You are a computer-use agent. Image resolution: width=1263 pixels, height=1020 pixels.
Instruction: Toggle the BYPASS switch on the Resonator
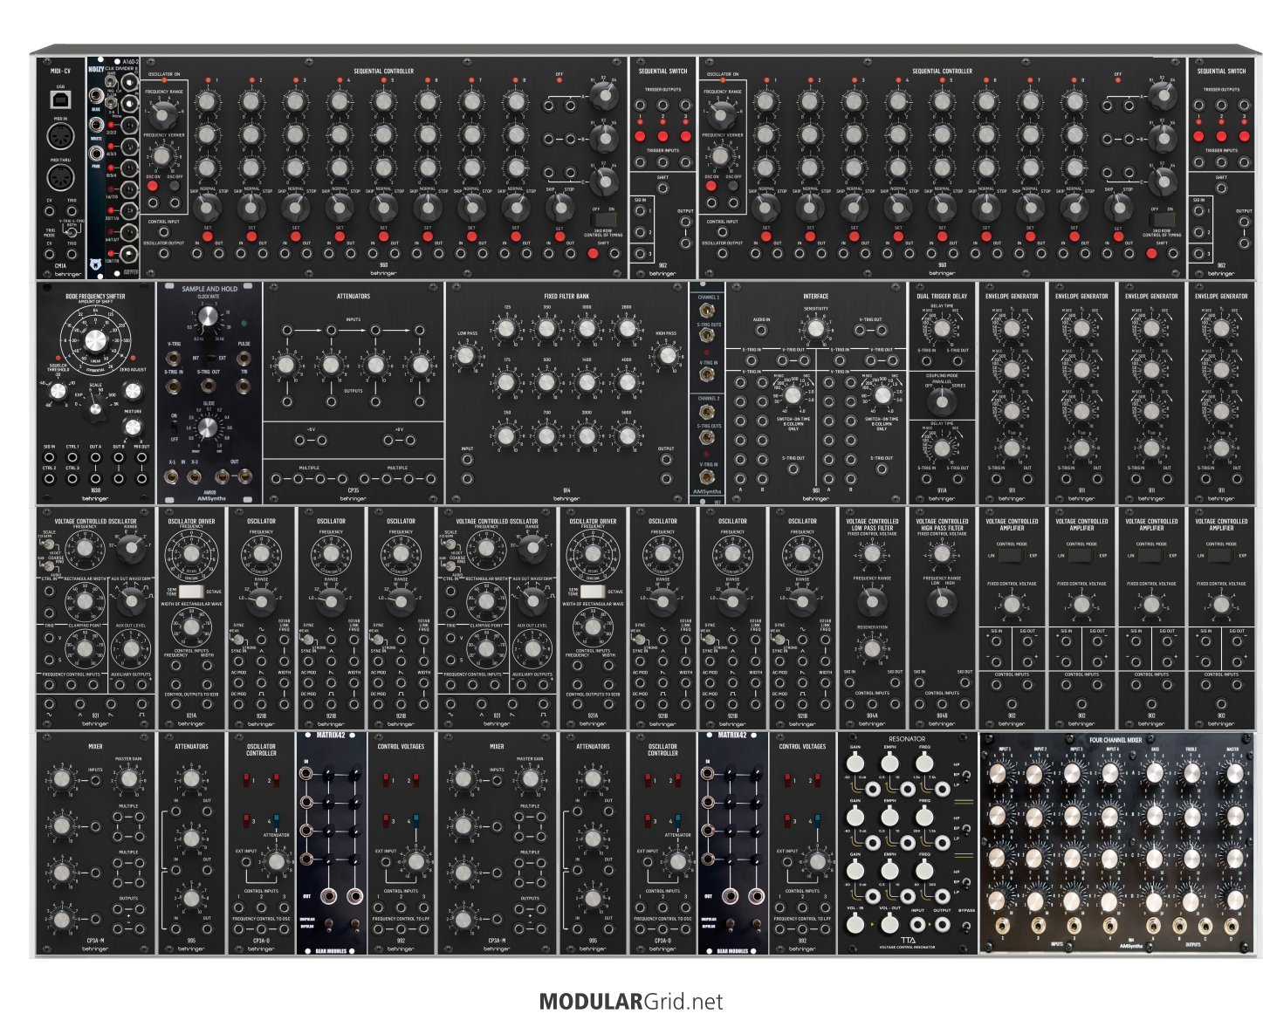968,928
